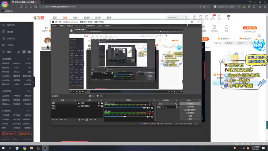Open the publish post pencil icon
Screen dimensions: 268x151
click(214, 27)
